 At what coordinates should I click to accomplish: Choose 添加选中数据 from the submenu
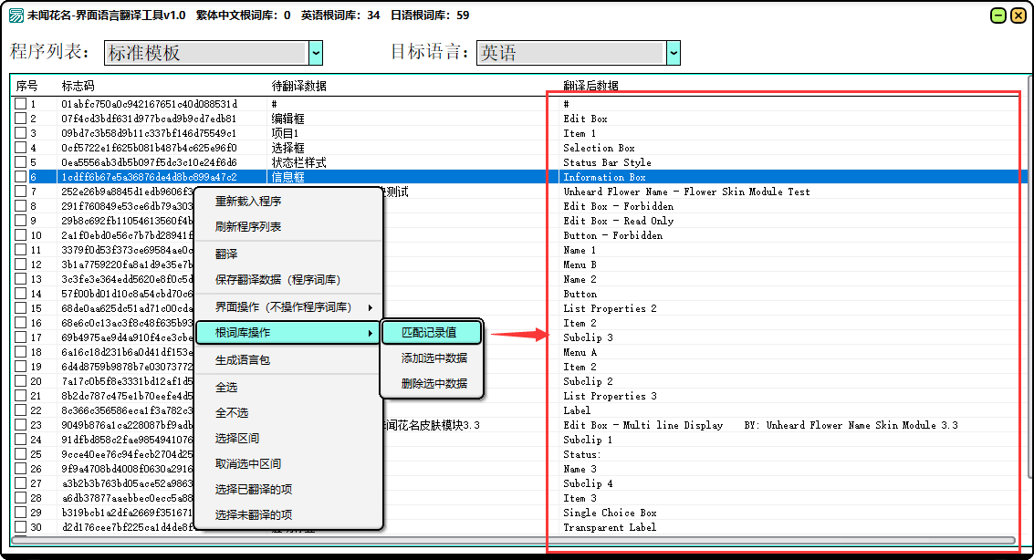[x=433, y=358]
